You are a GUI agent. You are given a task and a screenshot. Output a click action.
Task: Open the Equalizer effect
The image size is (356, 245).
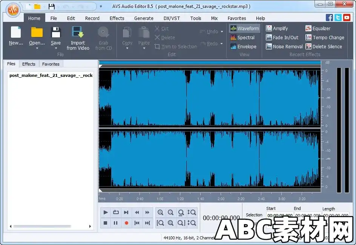tap(318, 28)
